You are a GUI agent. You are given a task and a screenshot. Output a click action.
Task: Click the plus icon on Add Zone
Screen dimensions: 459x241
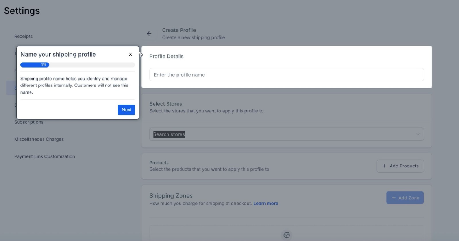(394, 198)
